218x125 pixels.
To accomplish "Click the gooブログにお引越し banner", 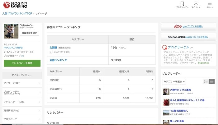I will coord(188,26).
